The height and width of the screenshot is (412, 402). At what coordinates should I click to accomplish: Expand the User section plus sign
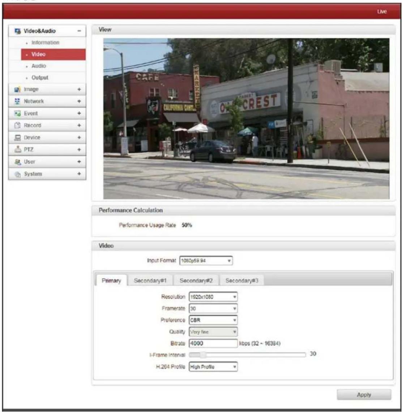(x=79, y=162)
